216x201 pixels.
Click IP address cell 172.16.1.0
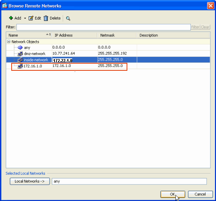(x=62, y=66)
